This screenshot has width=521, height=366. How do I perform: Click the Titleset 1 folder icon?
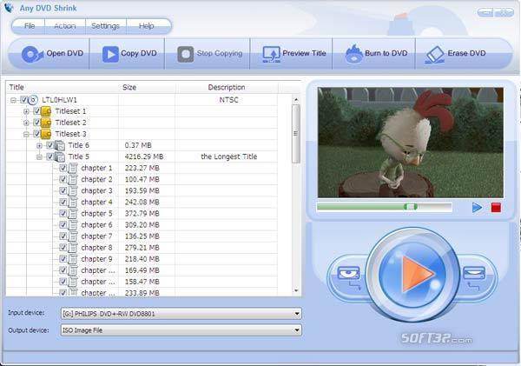46,111
